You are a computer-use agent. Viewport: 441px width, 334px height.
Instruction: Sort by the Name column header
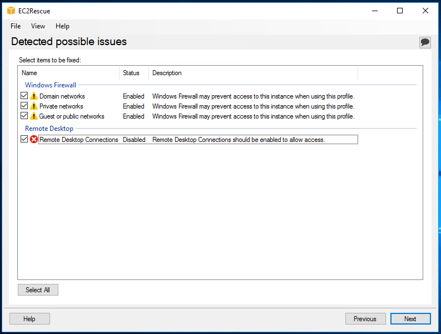[x=68, y=73]
